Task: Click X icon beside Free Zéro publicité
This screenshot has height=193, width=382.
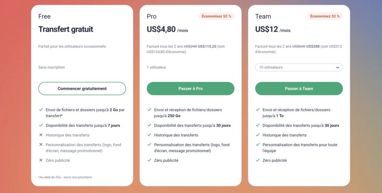Action: tap(41, 160)
